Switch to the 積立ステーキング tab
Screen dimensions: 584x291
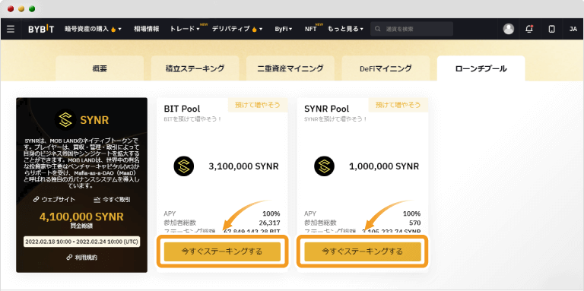coord(195,68)
